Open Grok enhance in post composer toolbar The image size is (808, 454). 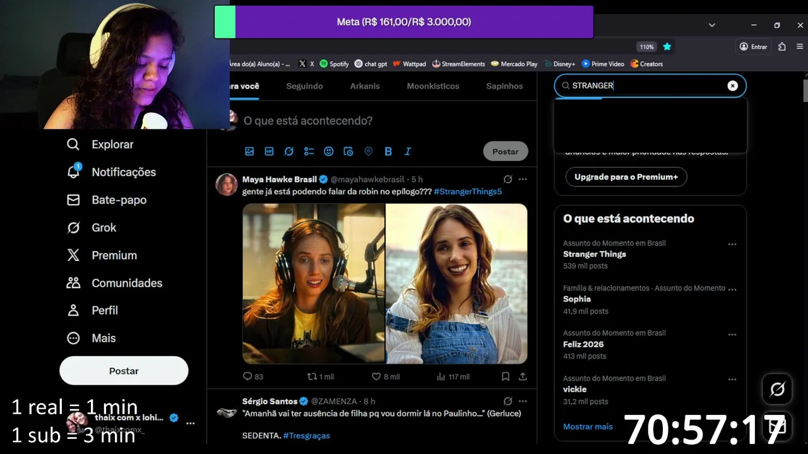tap(289, 151)
